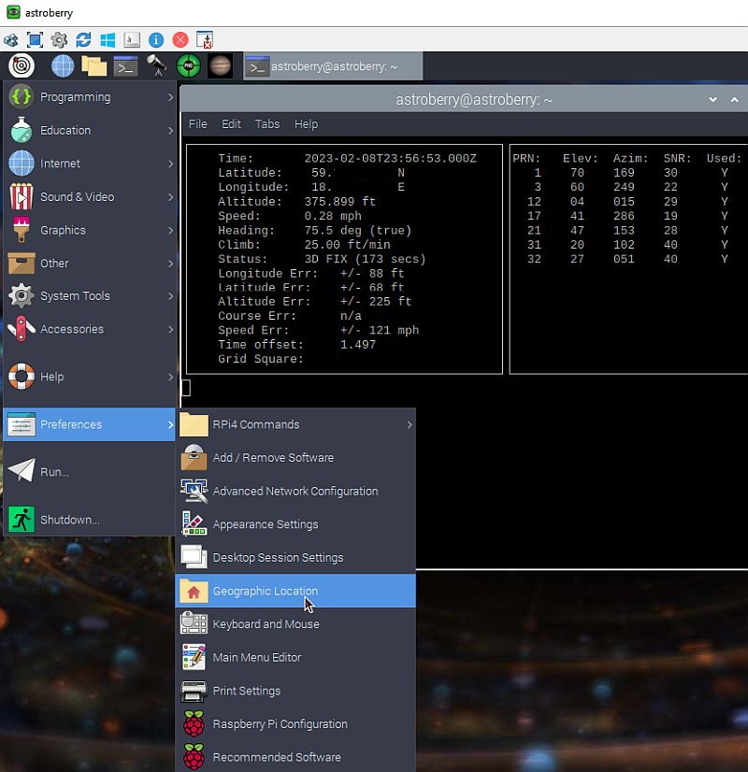The image size is (748, 772).
Task: Expand the Other submenu arrow
Action: [170, 264]
